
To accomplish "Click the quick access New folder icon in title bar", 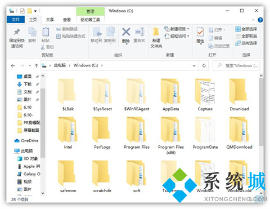I will [29, 11].
